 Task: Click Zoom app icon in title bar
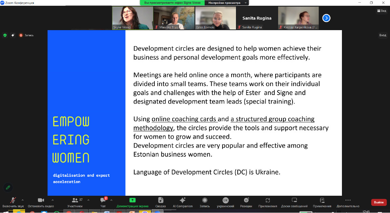point(2,3)
